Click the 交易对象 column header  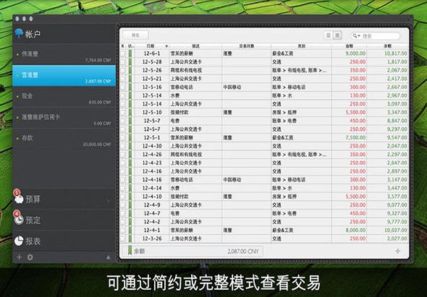247,46
